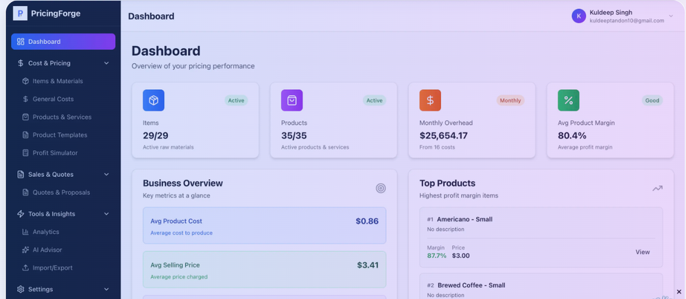Click the PricingForge brand name

click(56, 14)
